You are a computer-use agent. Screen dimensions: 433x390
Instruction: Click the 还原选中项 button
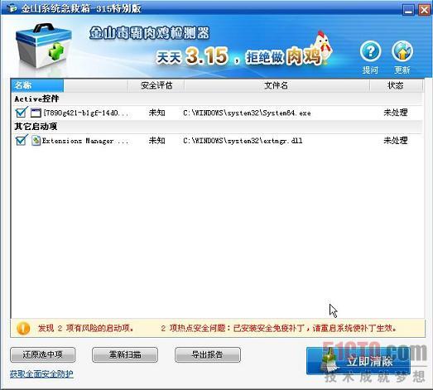[43, 354]
